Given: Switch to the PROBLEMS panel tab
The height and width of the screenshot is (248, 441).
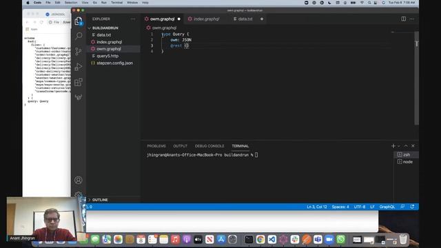Looking at the screenshot, I should pos(156,146).
